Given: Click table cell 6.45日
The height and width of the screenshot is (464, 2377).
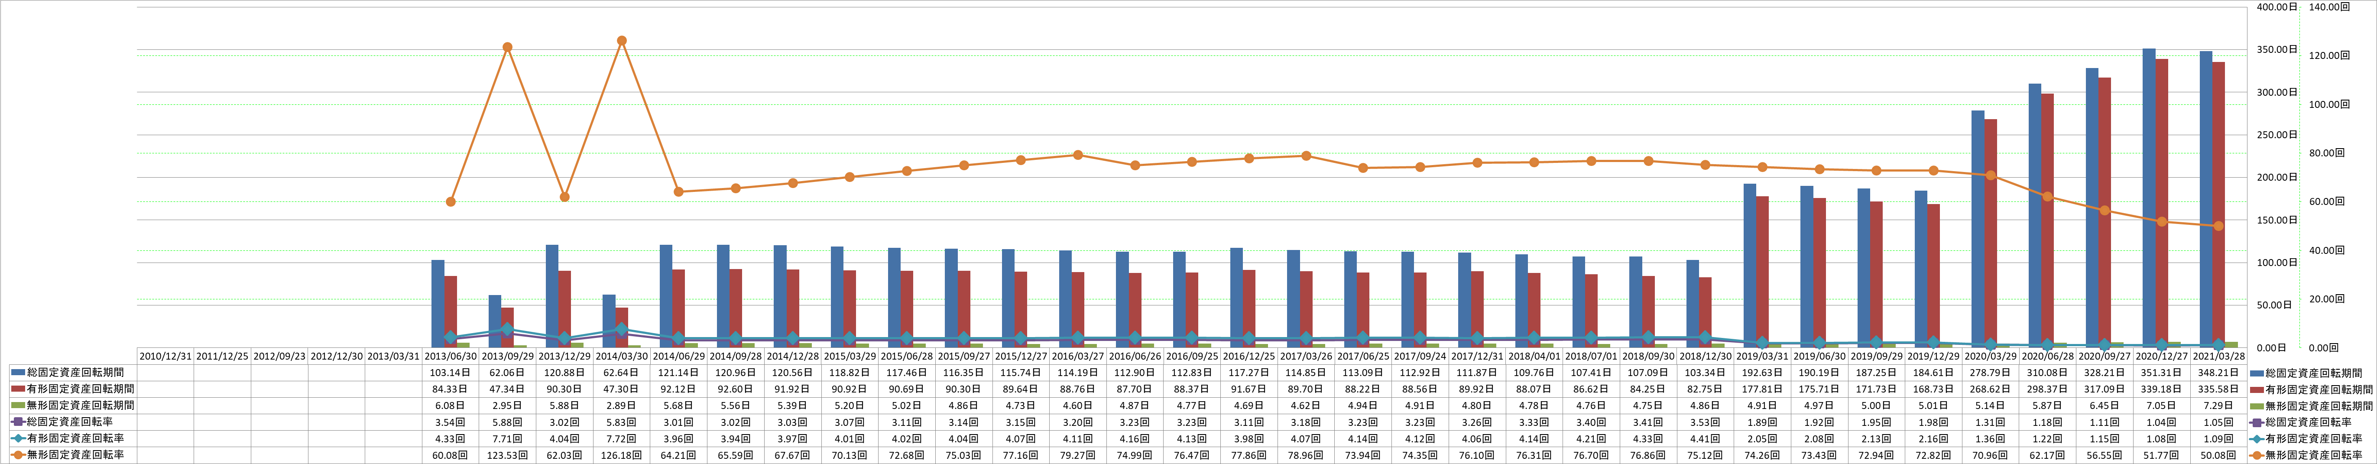Looking at the screenshot, I should tap(2104, 406).
